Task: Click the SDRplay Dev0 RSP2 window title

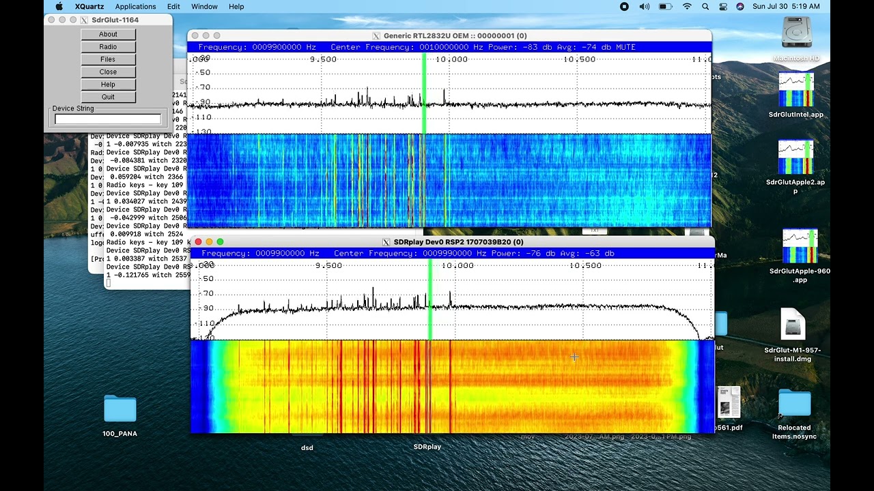Action: (458, 242)
